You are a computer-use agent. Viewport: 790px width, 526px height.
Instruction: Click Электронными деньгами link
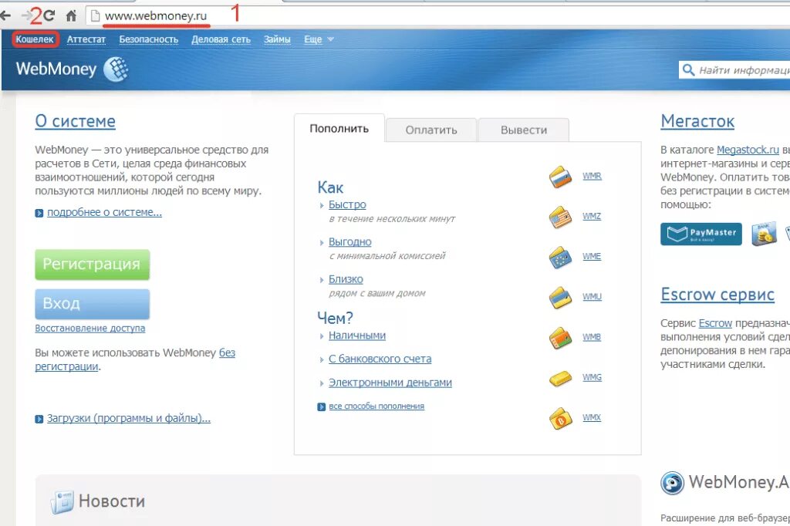pos(390,383)
